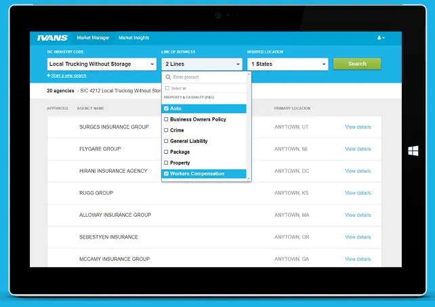435x307 pixels.
Task: Uncheck the Auto checkbox
Action: click(x=166, y=108)
